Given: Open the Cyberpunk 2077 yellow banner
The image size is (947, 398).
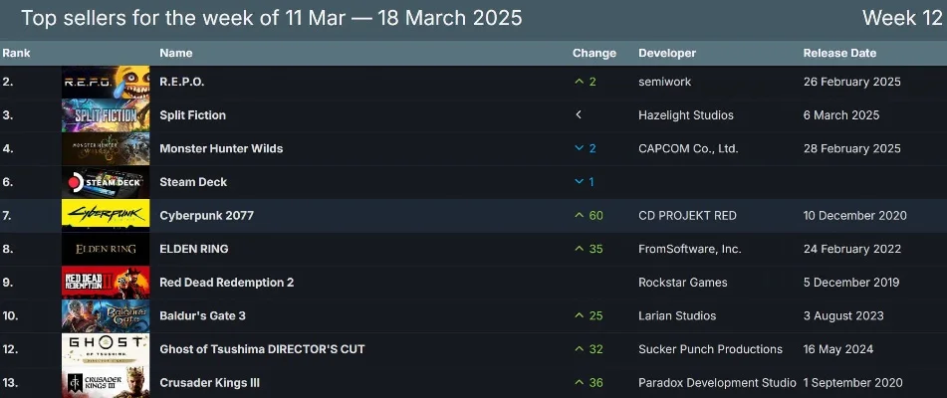Looking at the screenshot, I should [x=106, y=215].
